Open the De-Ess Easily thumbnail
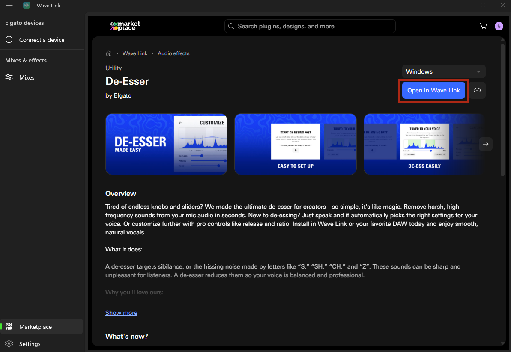The width and height of the screenshot is (511, 352). (x=424, y=144)
